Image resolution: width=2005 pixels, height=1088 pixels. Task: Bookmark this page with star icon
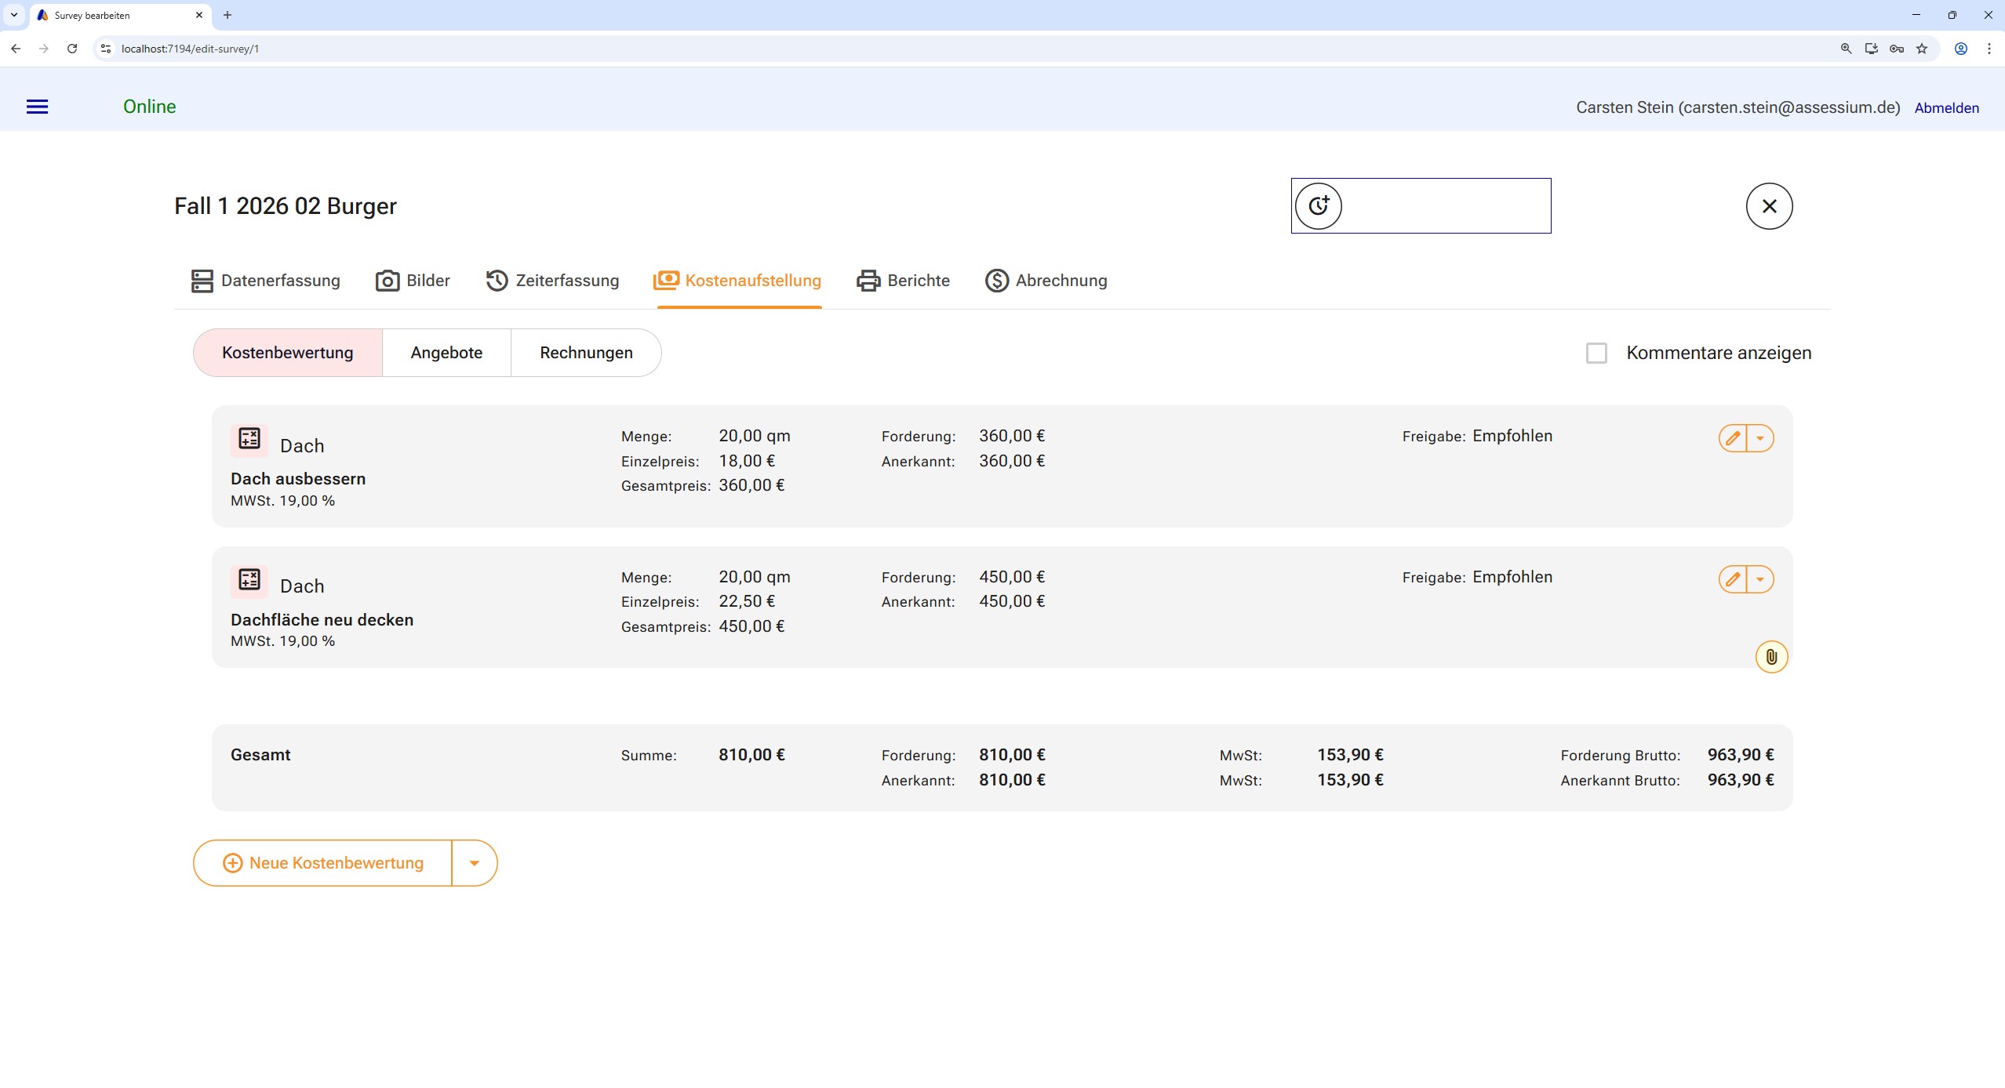[x=1922, y=49]
